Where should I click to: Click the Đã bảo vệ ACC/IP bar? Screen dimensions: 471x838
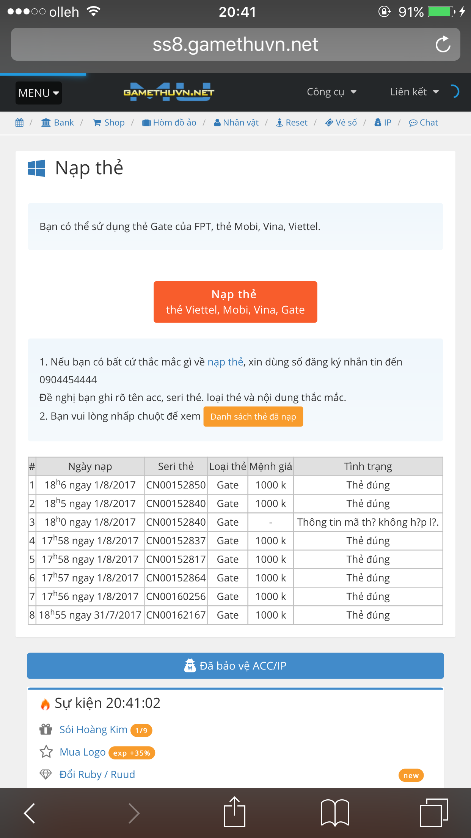235,666
